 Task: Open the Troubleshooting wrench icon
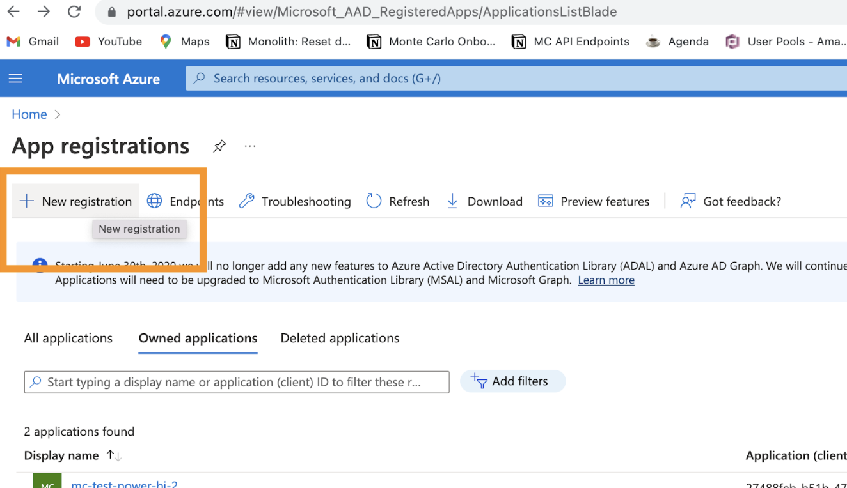pos(246,201)
